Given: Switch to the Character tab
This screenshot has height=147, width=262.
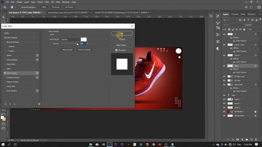Looking at the screenshot, I should coord(251,14).
